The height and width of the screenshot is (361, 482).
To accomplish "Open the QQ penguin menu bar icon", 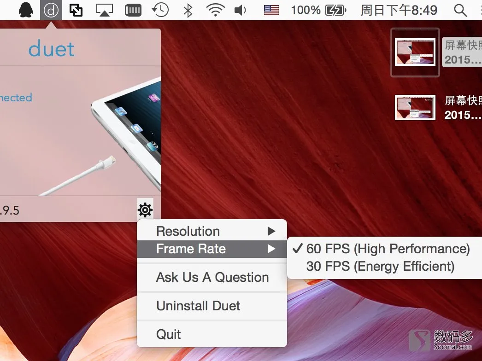I will (x=26, y=10).
